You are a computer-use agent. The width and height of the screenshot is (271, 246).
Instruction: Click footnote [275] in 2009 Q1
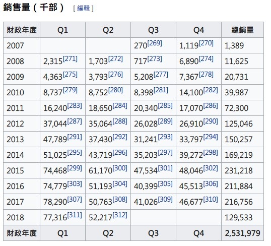pyautogui.click(x=70, y=75)
